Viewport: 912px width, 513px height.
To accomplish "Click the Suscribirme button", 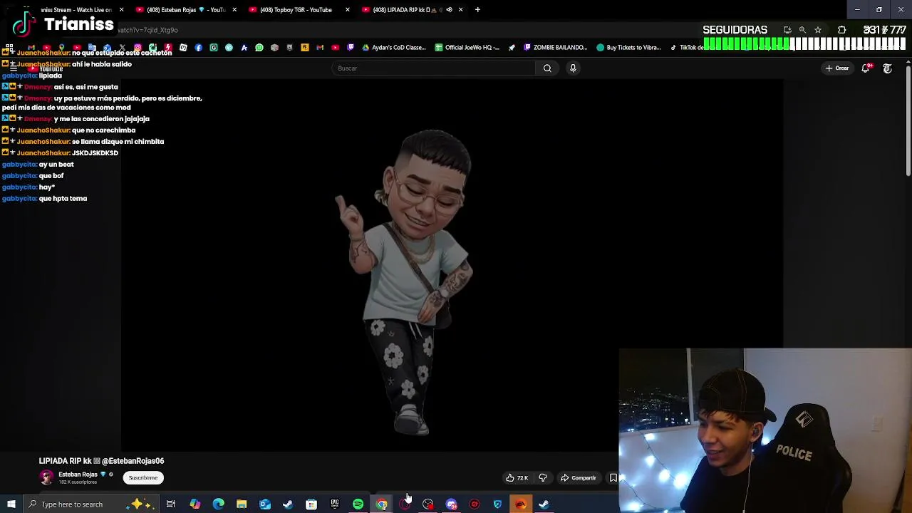I will pos(143,478).
